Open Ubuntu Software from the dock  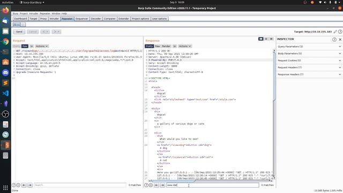pos(5,62)
